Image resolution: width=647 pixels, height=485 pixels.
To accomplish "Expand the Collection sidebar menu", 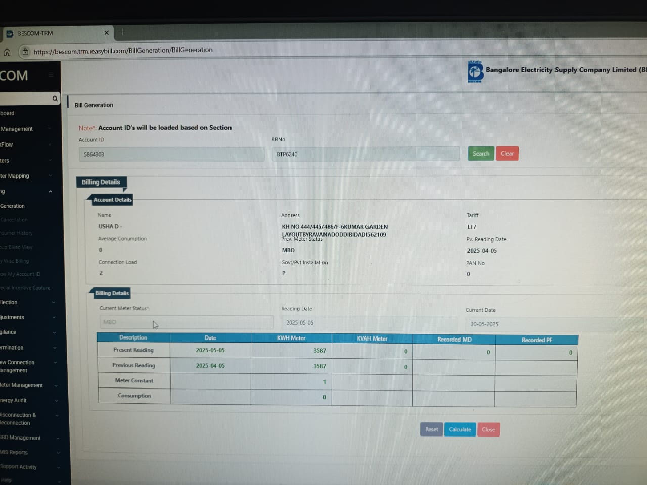I will [28, 302].
